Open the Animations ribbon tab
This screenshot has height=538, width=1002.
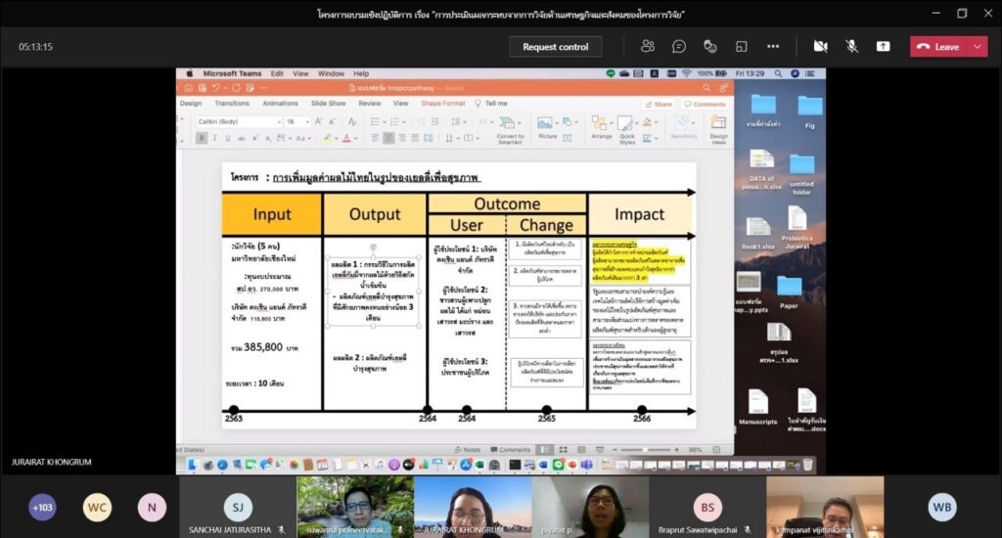[280, 103]
